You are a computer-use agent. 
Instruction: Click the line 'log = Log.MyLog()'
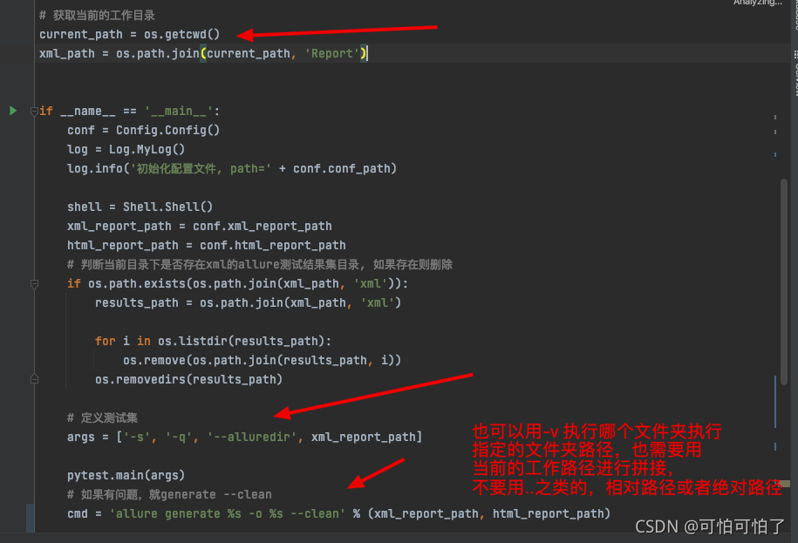click(x=126, y=150)
